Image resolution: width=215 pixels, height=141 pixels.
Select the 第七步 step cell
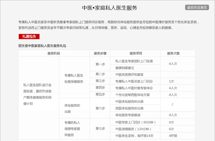point(100,129)
